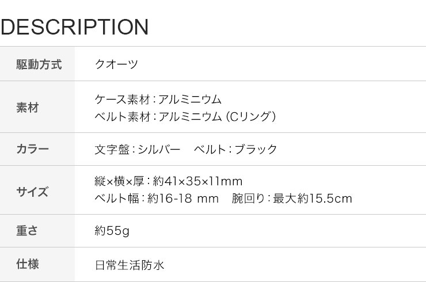Viewport: 426px width, 282px height.
Task: Select the 駆動方式 row label
Action: click(x=39, y=64)
